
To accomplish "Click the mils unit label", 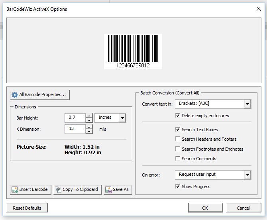I will pyautogui.click(x=103, y=129).
